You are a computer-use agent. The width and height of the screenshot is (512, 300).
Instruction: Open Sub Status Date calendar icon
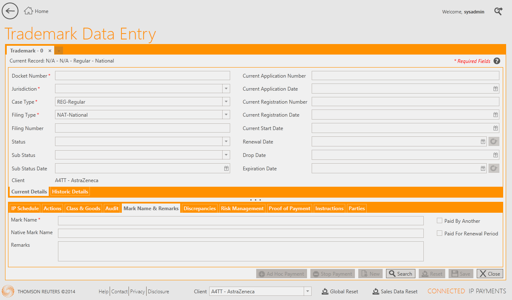coord(226,169)
